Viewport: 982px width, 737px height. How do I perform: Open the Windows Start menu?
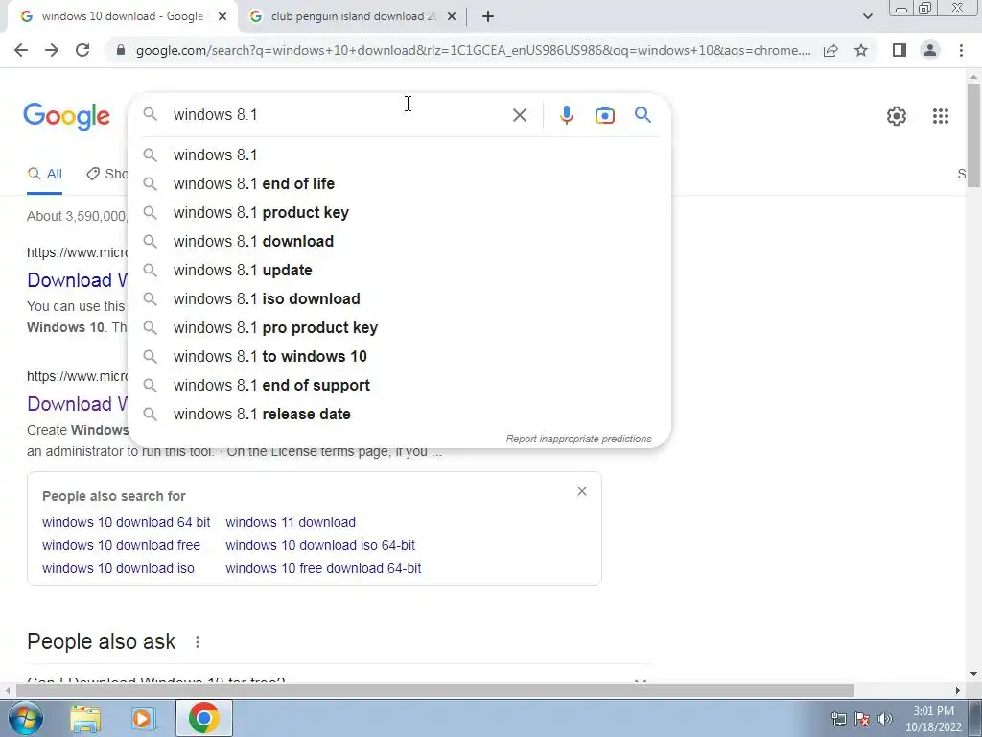tap(25, 718)
